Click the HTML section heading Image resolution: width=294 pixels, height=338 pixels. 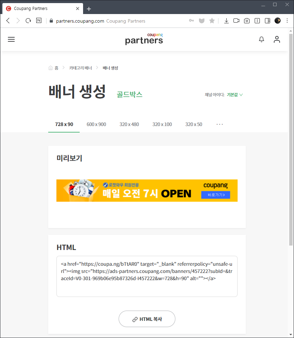(x=66, y=248)
